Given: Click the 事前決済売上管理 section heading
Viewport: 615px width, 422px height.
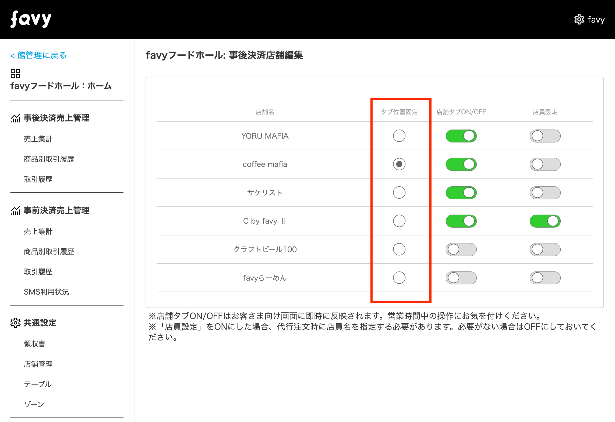Looking at the screenshot, I should (56, 210).
